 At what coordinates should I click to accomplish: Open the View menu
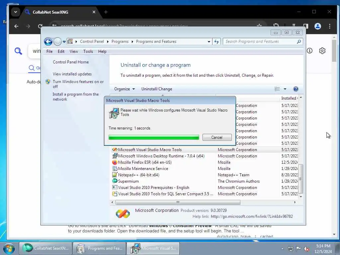74,51
